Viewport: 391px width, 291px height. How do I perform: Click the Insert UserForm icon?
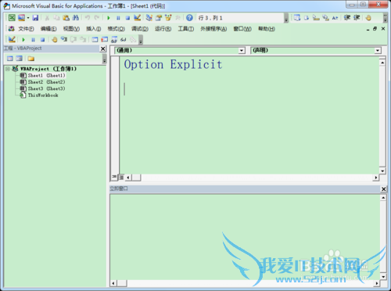21,18
